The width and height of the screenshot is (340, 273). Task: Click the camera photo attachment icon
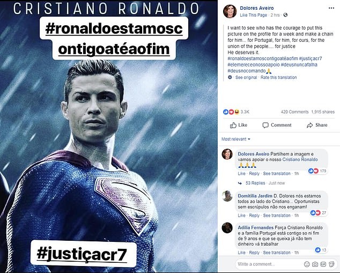[315, 264]
